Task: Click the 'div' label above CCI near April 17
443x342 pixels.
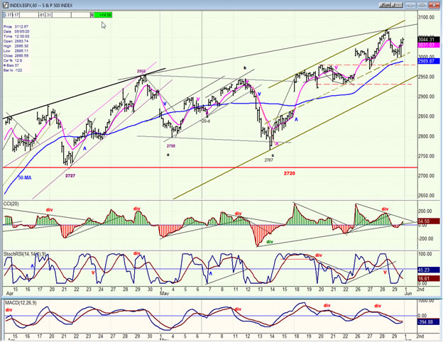Action: point(50,210)
